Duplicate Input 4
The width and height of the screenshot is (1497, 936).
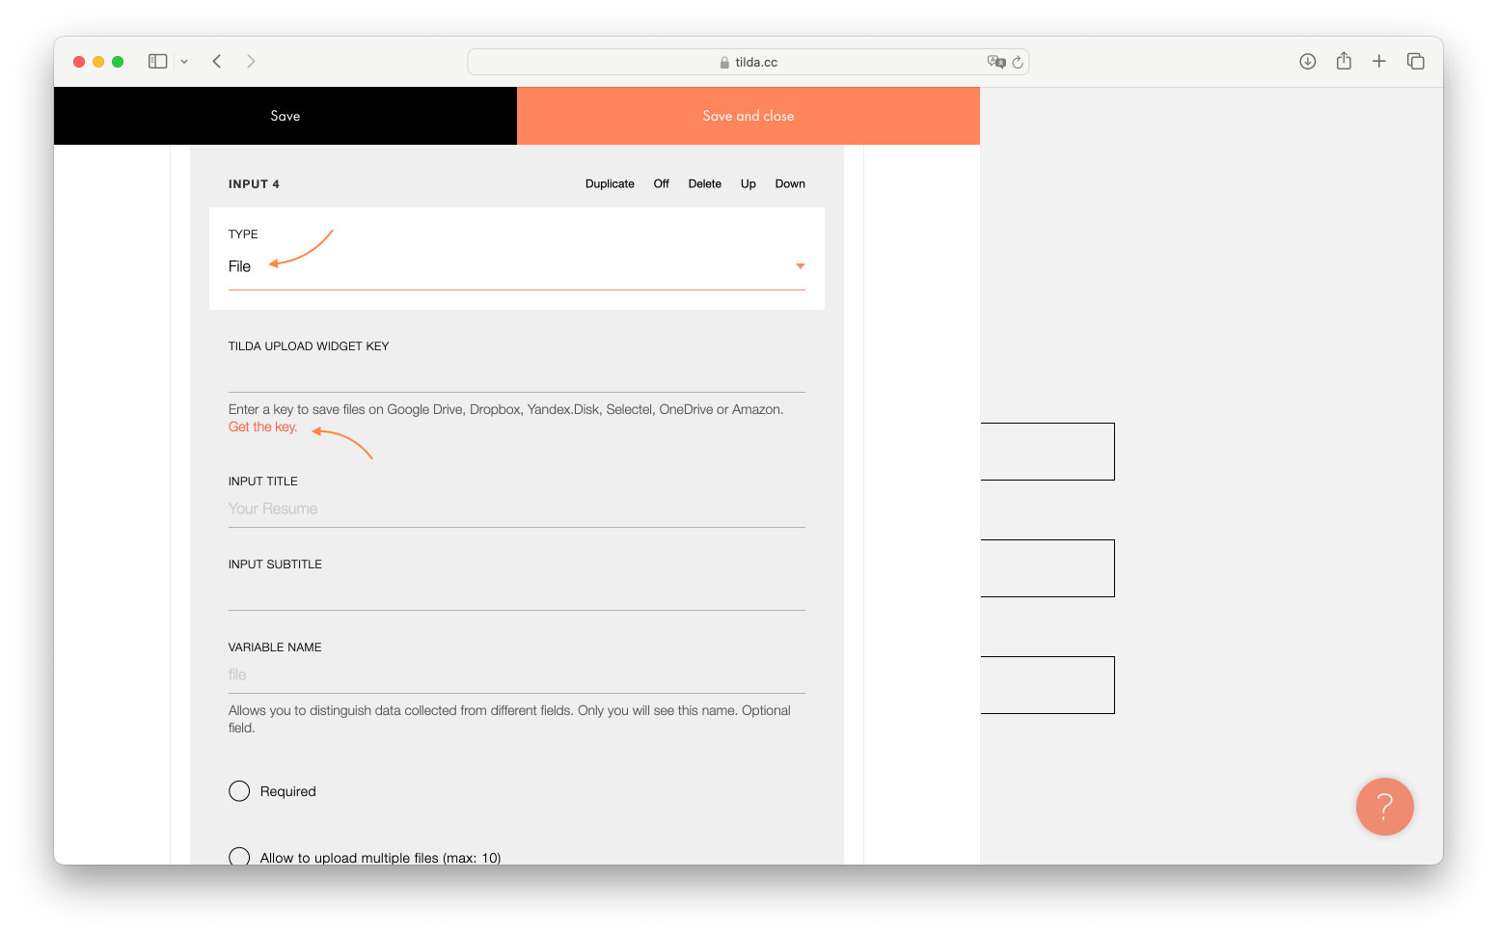[609, 183]
